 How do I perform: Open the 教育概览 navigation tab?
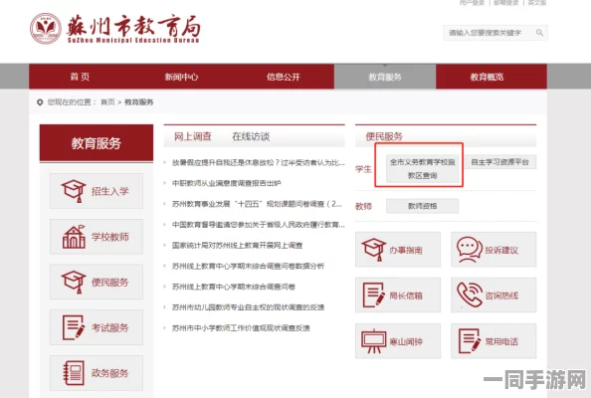point(487,77)
